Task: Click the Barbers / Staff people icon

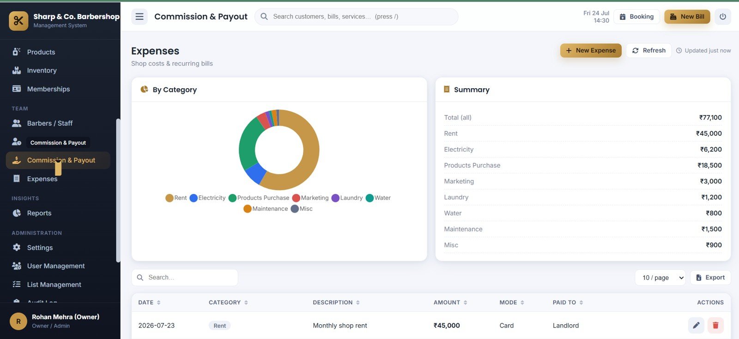Action: click(x=17, y=123)
